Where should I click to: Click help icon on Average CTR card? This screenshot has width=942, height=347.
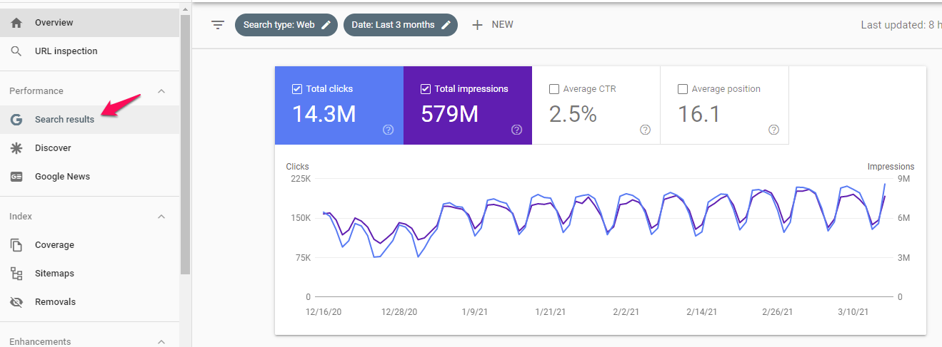pos(645,130)
